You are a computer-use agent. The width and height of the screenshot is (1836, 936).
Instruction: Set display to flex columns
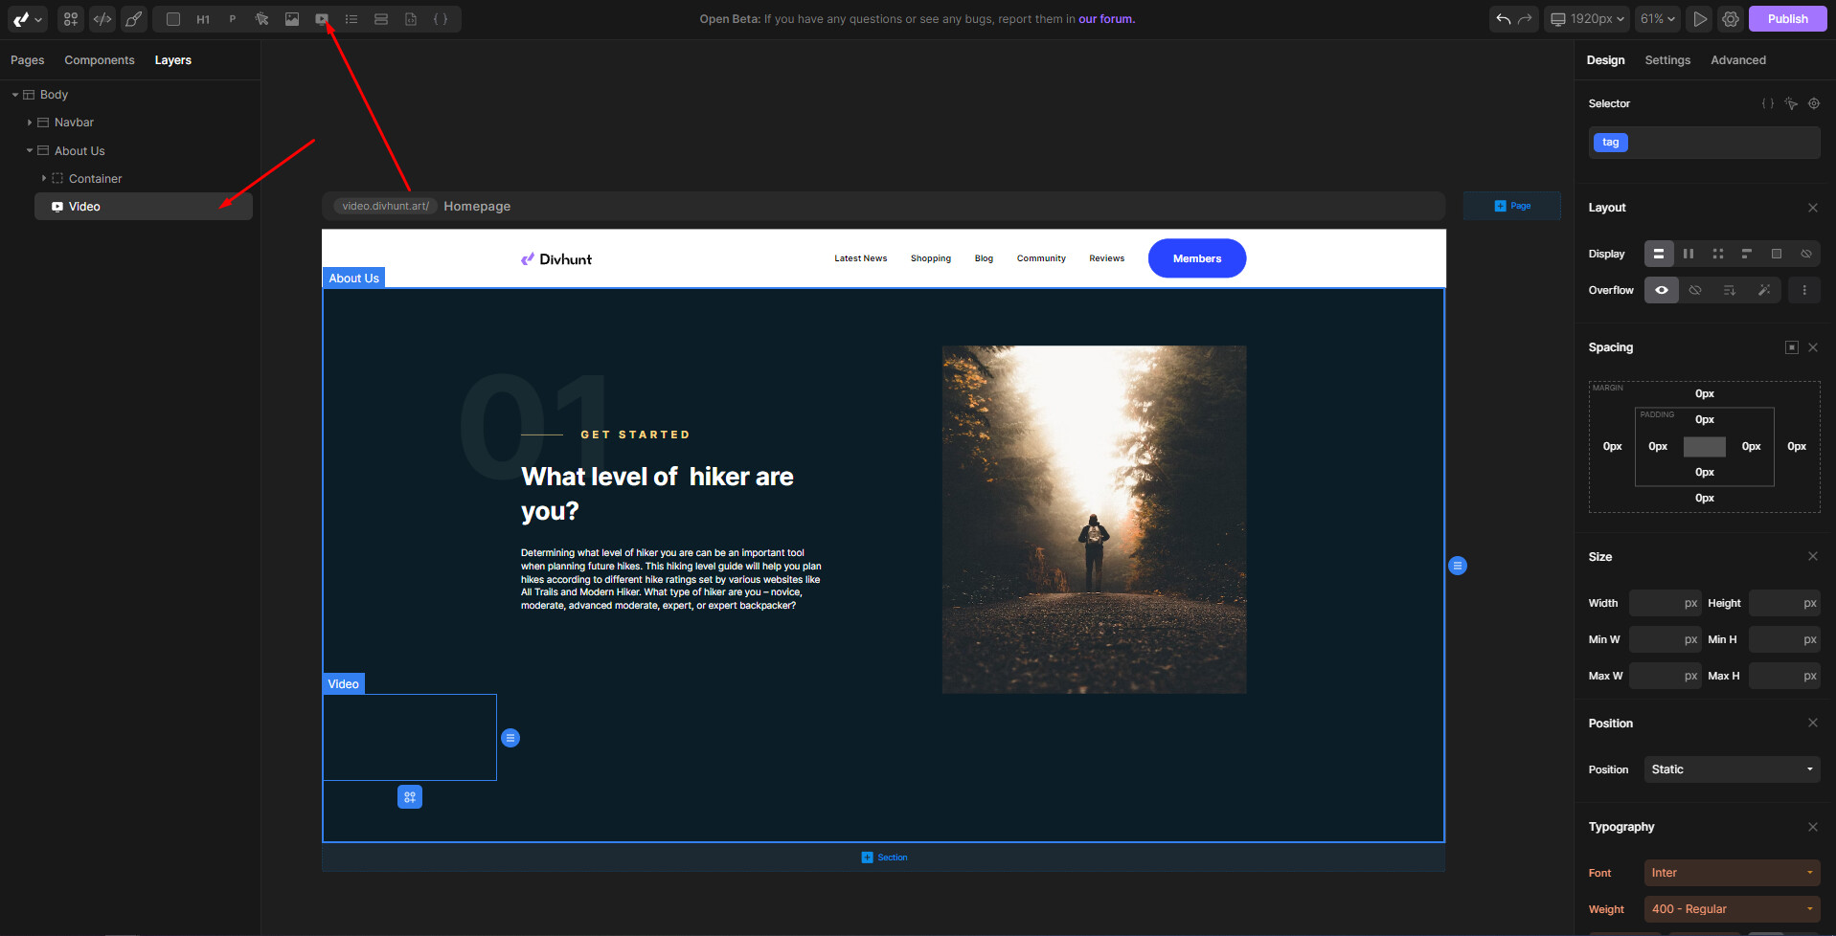pos(1689,254)
